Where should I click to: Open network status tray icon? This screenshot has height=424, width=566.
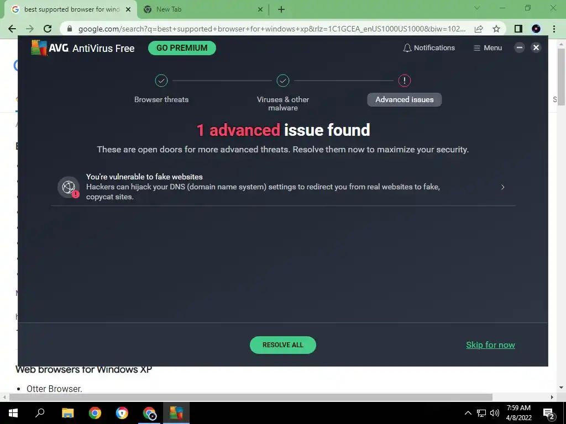(481, 413)
